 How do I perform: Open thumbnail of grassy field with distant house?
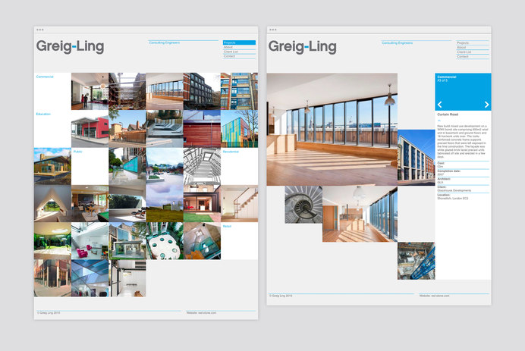point(165,203)
